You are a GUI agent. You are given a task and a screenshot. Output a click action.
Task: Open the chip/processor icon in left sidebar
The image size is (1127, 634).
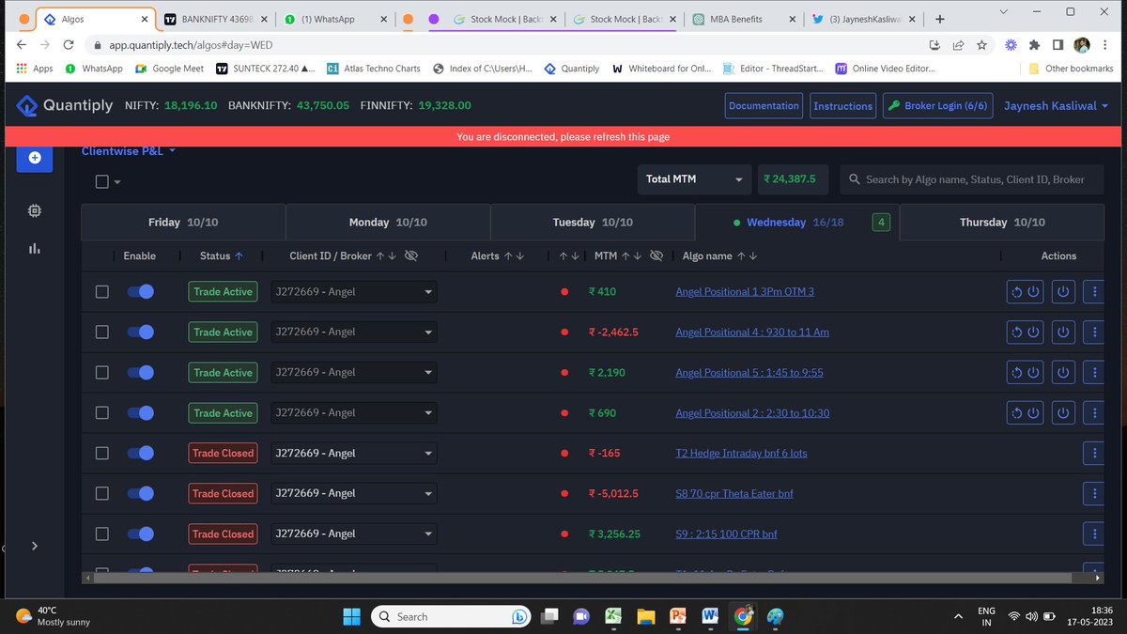click(35, 211)
